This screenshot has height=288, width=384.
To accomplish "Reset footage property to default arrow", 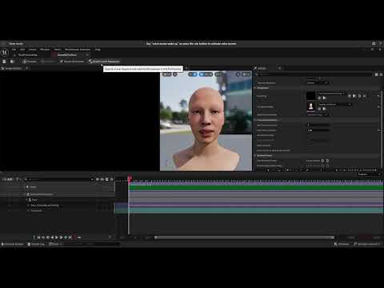I will tap(378, 96).
